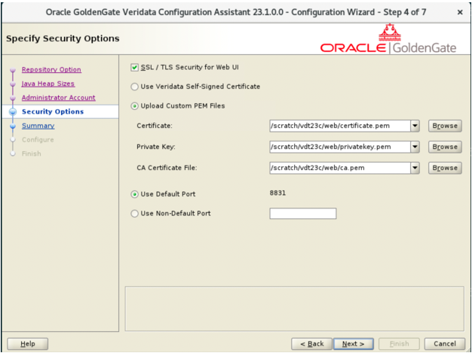This screenshot has height=356, width=472.
Task: Click the empty message pane at the bottom
Action: tap(294, 309)
